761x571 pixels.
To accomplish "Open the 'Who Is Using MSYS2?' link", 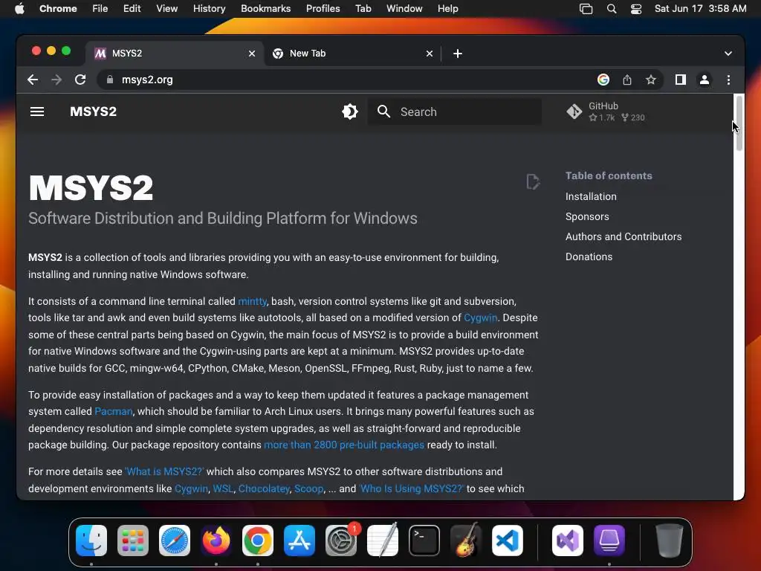I will click(412, 488).
